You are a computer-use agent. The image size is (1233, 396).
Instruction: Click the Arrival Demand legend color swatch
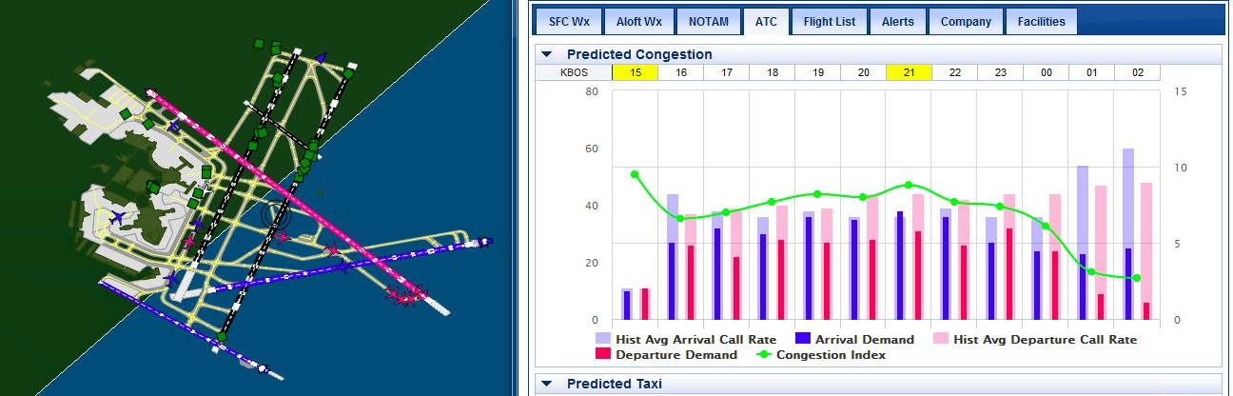click(x=802, y=339)
